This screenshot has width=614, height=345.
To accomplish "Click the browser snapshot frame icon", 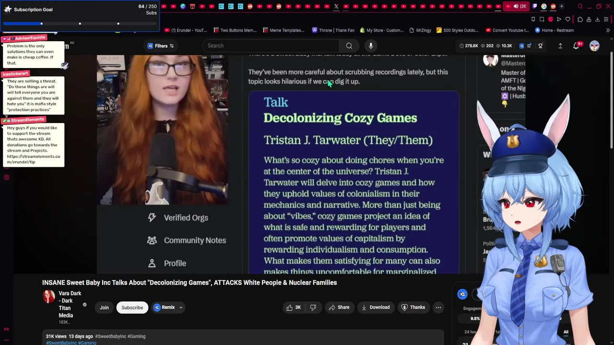I will click(x=542, y=19).
